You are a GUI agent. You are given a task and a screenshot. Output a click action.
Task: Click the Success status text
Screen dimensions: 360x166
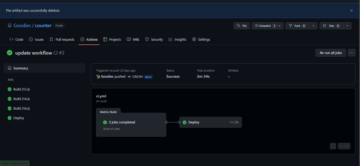coord(173,76)
